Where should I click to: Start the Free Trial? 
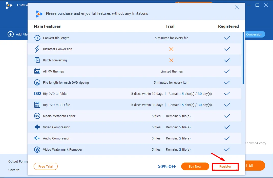click(x=46, y=166)
